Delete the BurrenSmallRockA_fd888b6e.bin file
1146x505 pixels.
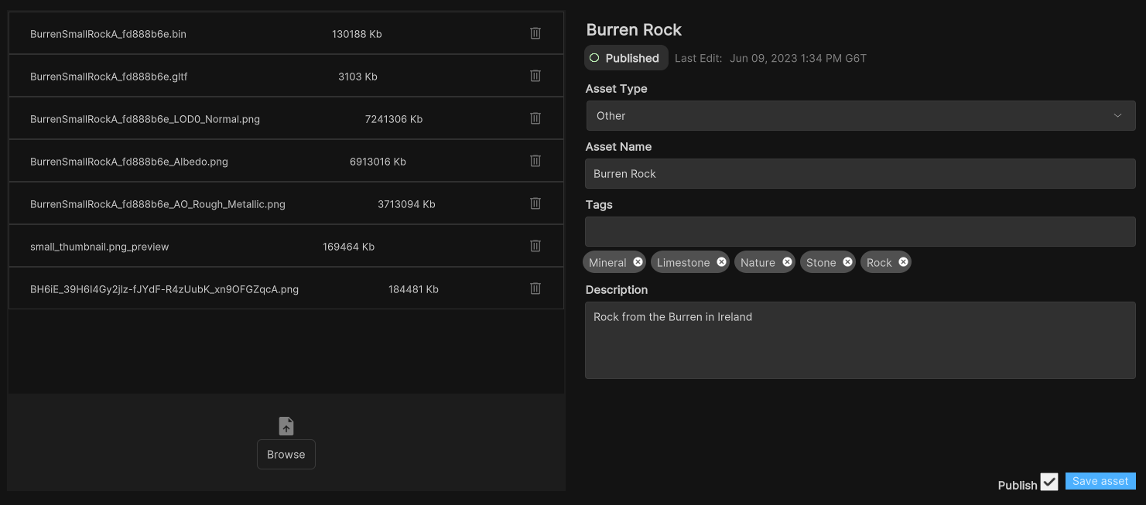click(535, 32)
